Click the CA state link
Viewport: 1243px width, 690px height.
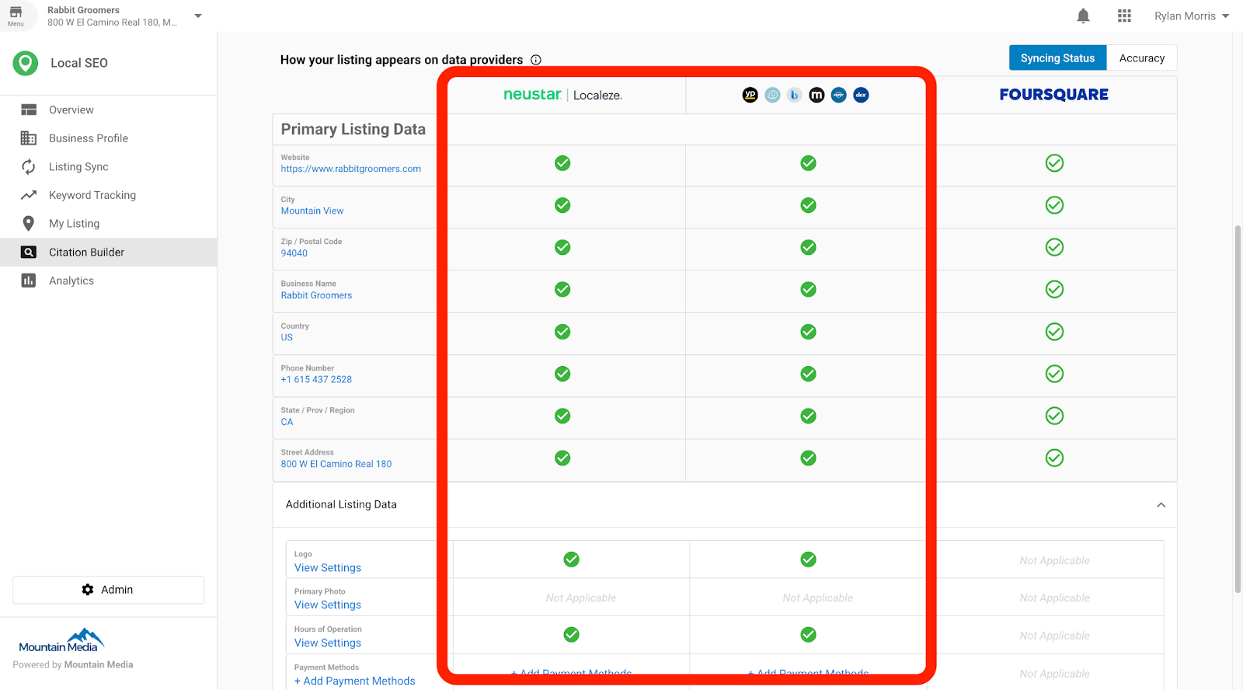[x=287, y=422]
